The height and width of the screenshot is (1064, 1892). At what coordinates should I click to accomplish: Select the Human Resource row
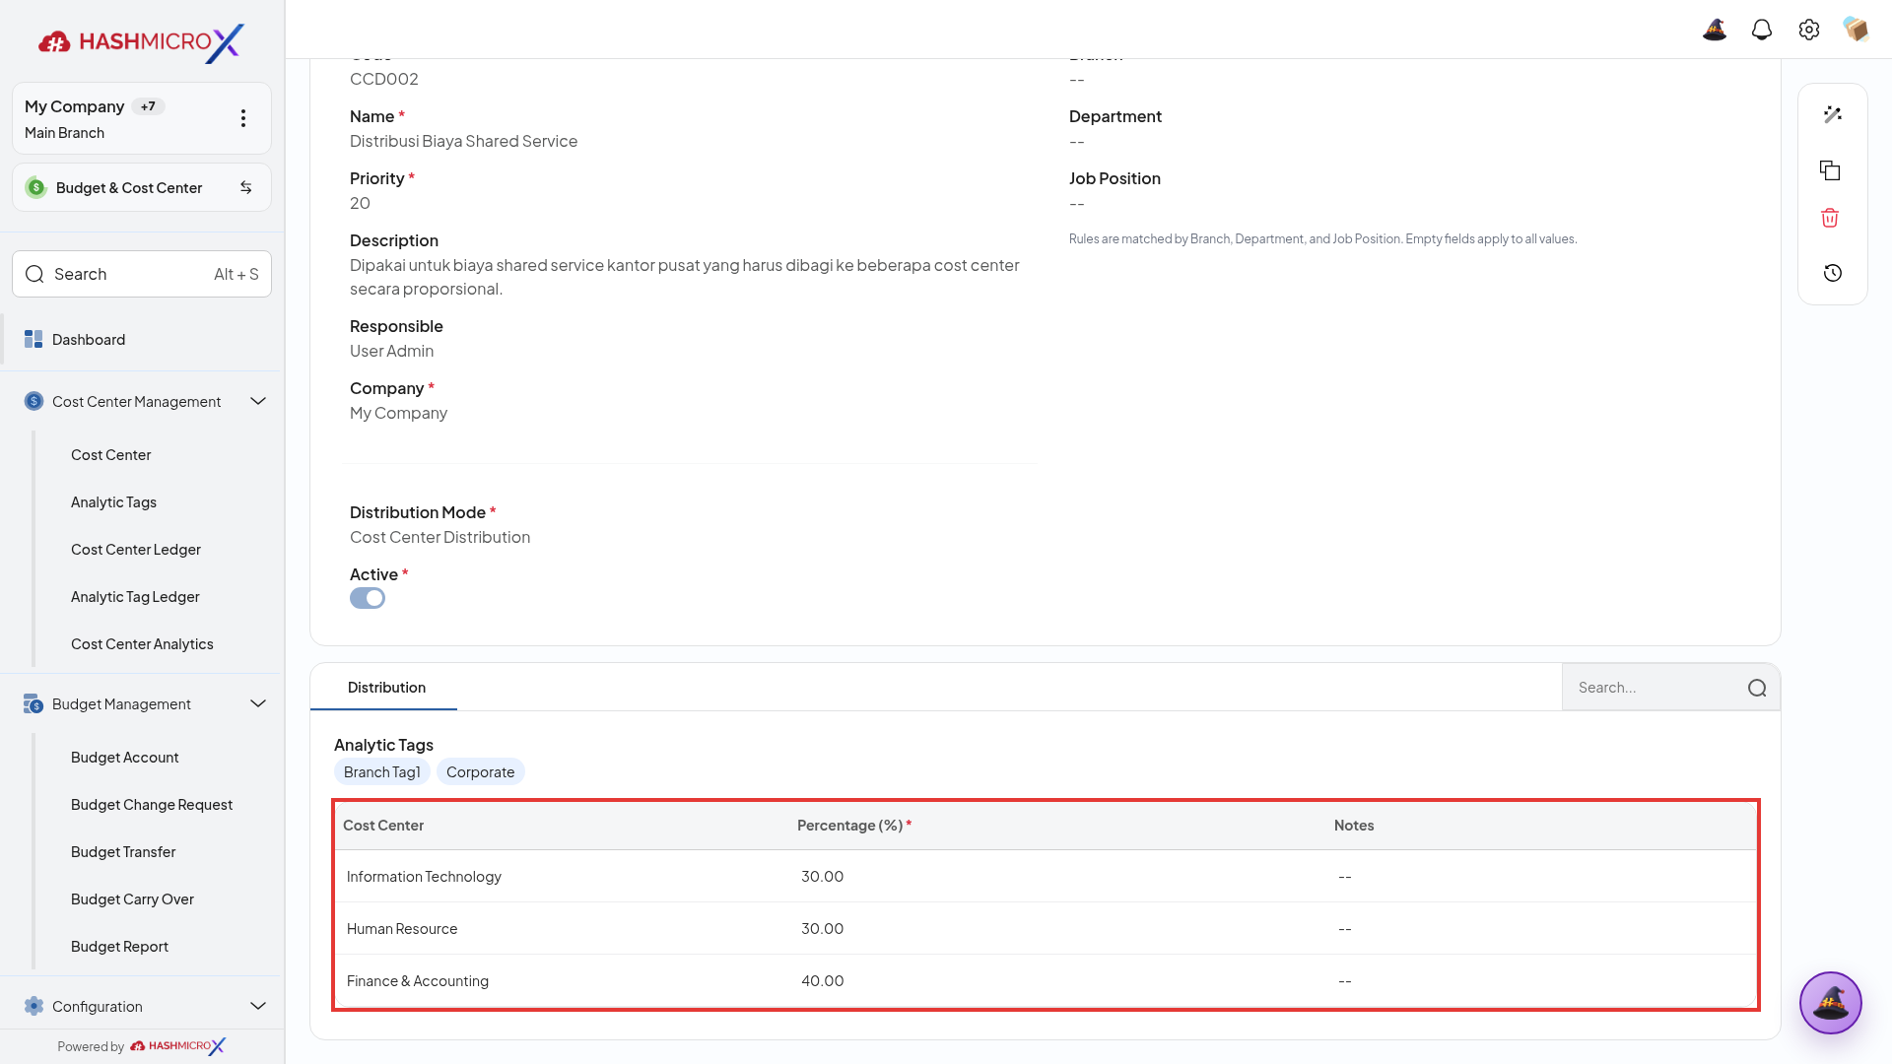click(1046, 929)
